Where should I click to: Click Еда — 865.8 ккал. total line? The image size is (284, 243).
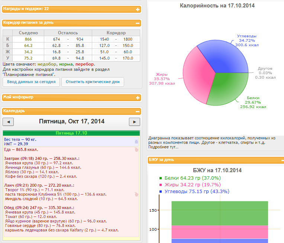[21, 150]
